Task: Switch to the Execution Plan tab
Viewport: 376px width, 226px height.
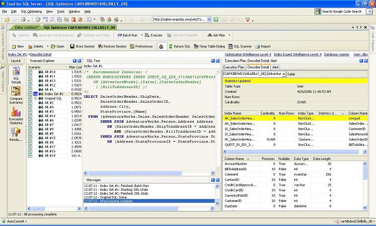Action: point(234,68)
